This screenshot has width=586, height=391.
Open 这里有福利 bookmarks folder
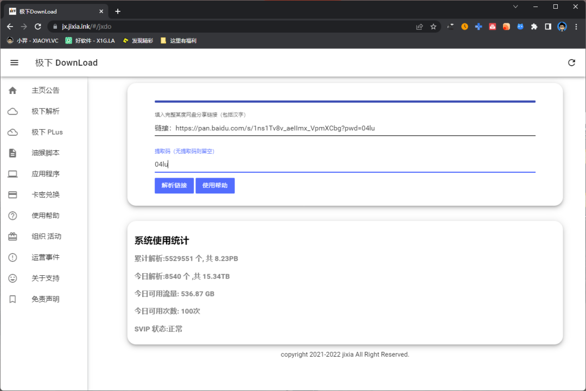coord(179,40)
